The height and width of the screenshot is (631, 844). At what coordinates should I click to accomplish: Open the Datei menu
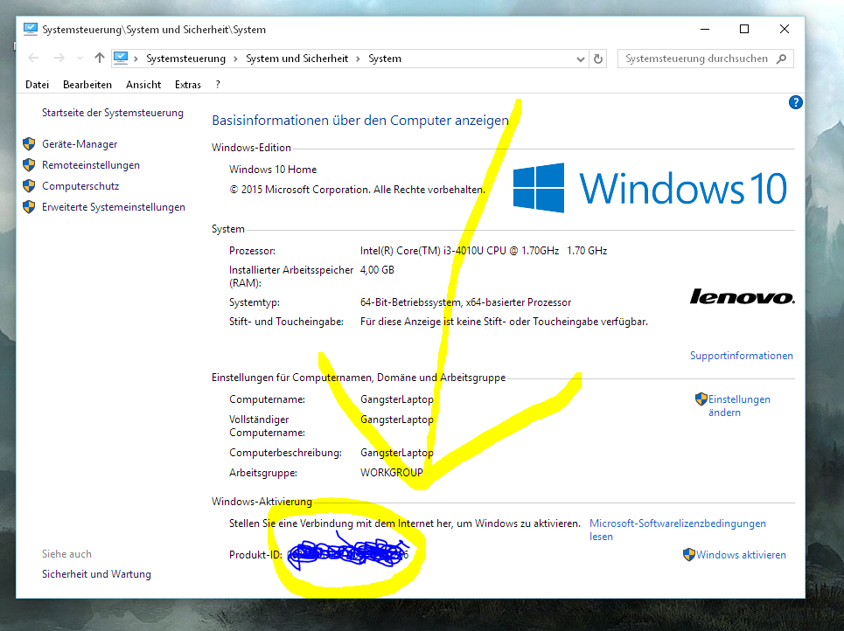tap(37, 85)
